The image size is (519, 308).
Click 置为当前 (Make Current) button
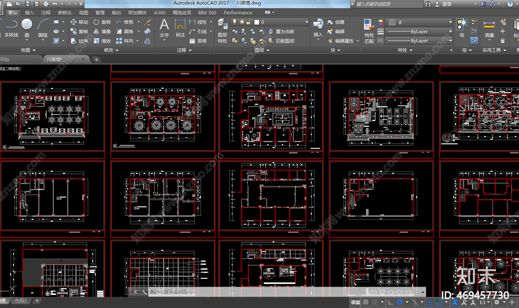[x=281, y=31]
